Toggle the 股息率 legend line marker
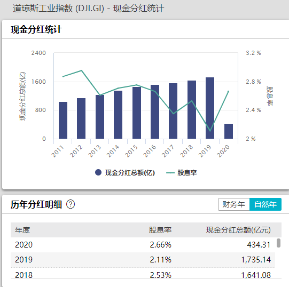The height and width of the screenshot is (287, 289). pos(170,173)
